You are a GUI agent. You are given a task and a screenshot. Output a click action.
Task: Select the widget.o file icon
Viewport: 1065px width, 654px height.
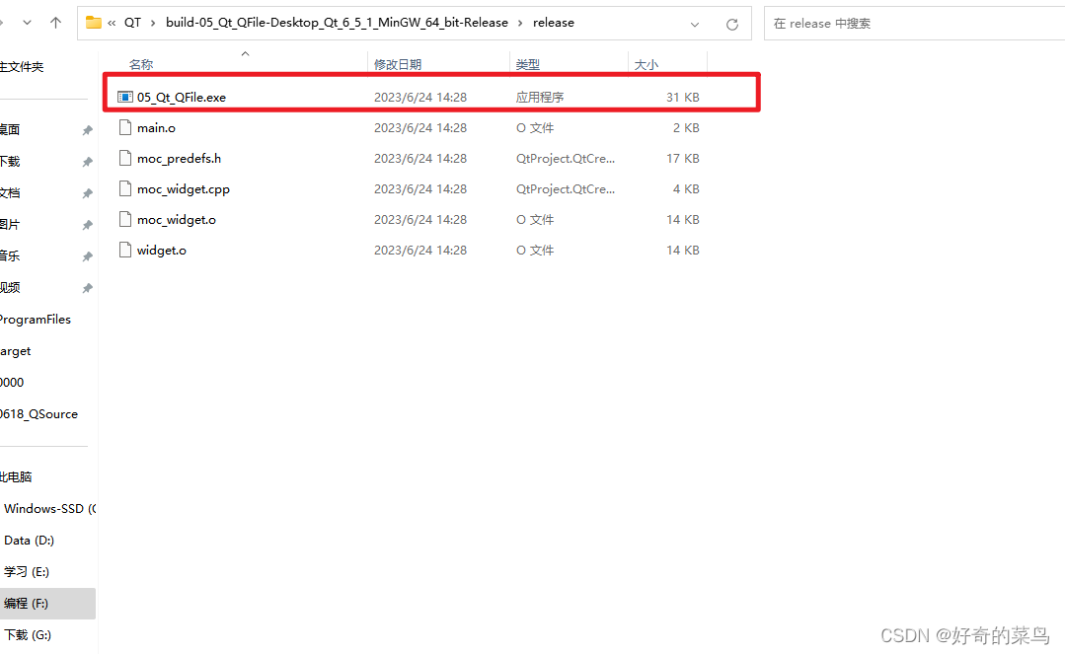(x=124, y=250)
